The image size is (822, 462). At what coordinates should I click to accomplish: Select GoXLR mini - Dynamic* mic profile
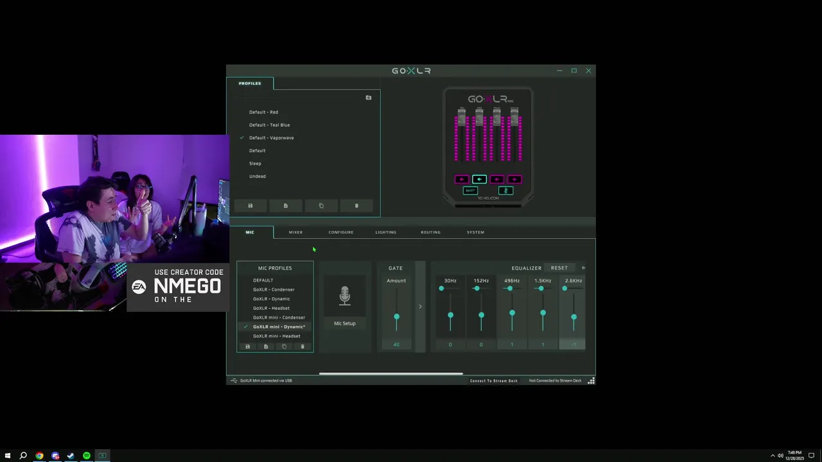pos(279,327)
